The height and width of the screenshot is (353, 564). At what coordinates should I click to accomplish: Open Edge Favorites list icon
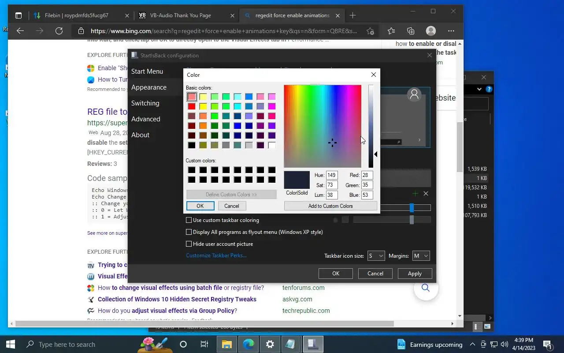(391, 31)
